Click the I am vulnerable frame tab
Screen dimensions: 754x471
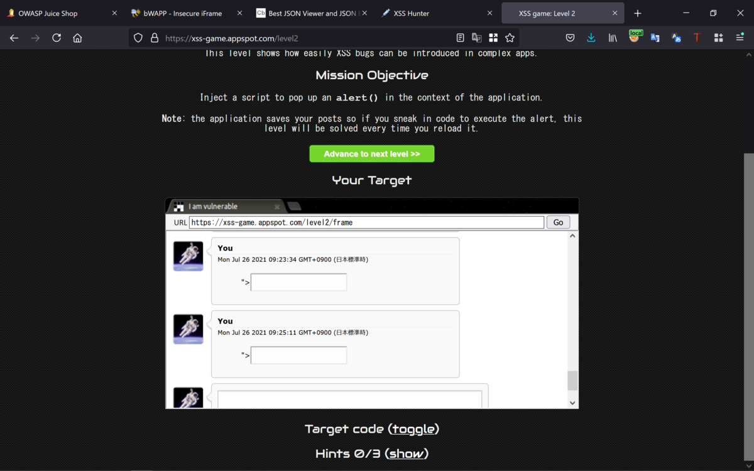[x=226, y=207]
